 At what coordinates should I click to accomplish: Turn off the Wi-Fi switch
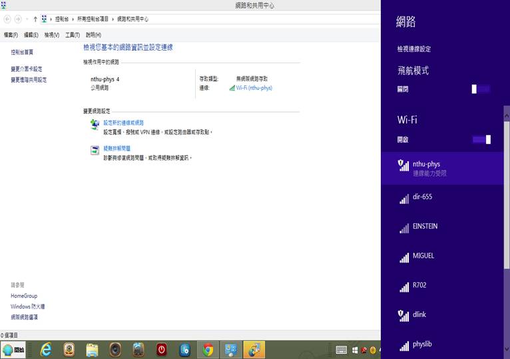point(481,139)
